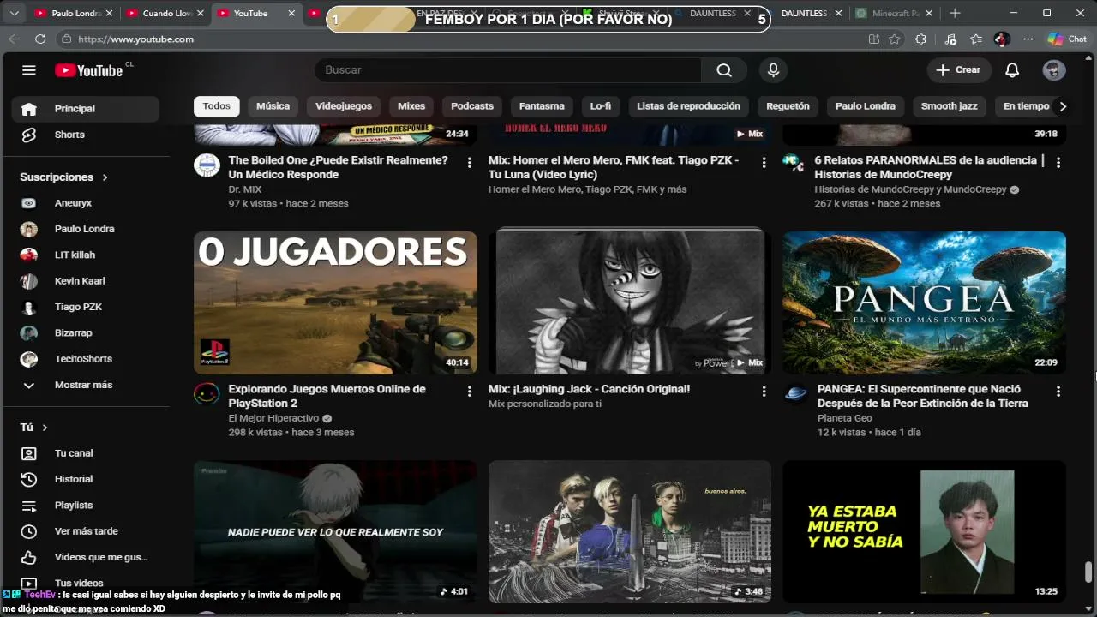This screenshot has height=617, width=1097.
Task: Open options menu for The Boiled One video
Action: coord(469,162)
